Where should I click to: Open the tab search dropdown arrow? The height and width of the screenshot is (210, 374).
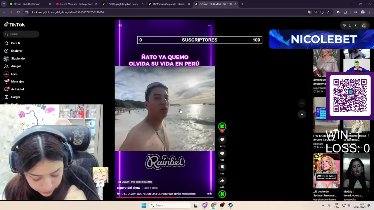click(x=4, y=4)
